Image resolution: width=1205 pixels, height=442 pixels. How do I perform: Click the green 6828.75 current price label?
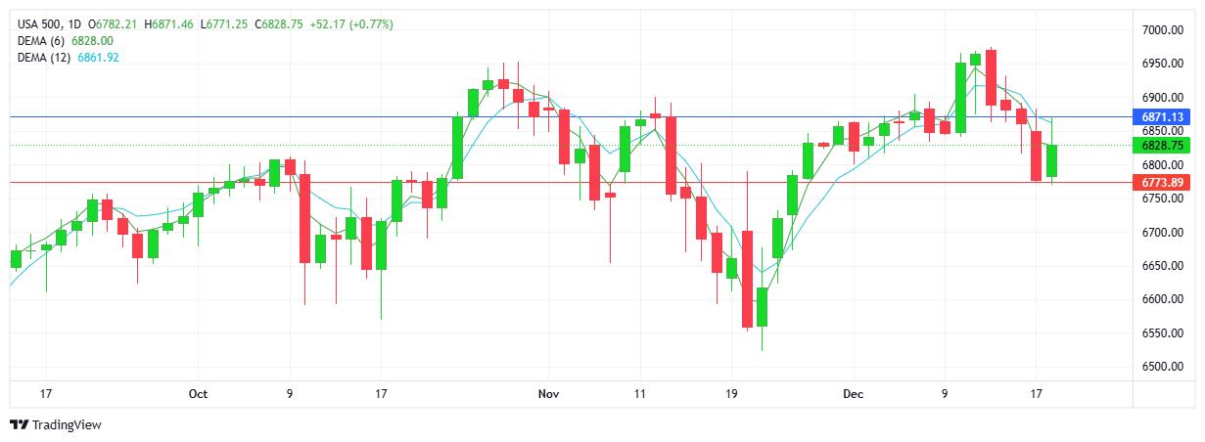[1163, 146]
